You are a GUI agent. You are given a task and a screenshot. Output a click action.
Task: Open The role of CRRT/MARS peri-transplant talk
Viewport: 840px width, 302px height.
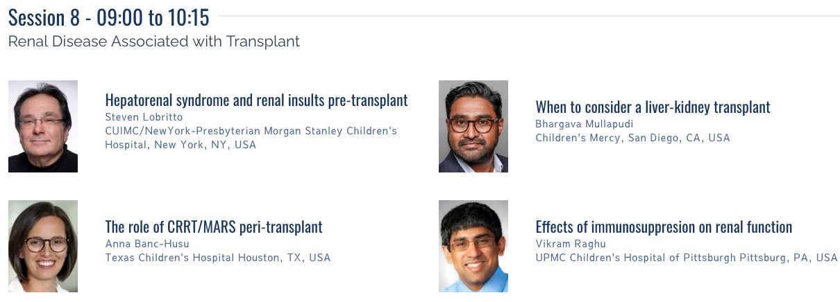point(214,226)
